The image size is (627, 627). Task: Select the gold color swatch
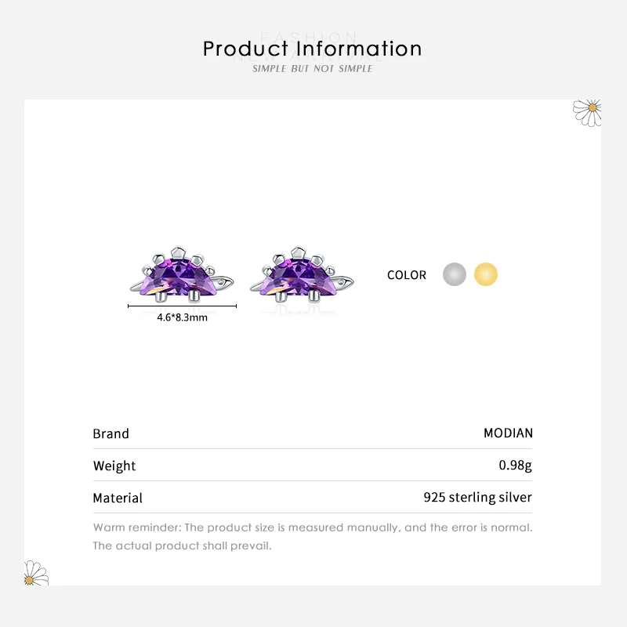click(486, 275)
